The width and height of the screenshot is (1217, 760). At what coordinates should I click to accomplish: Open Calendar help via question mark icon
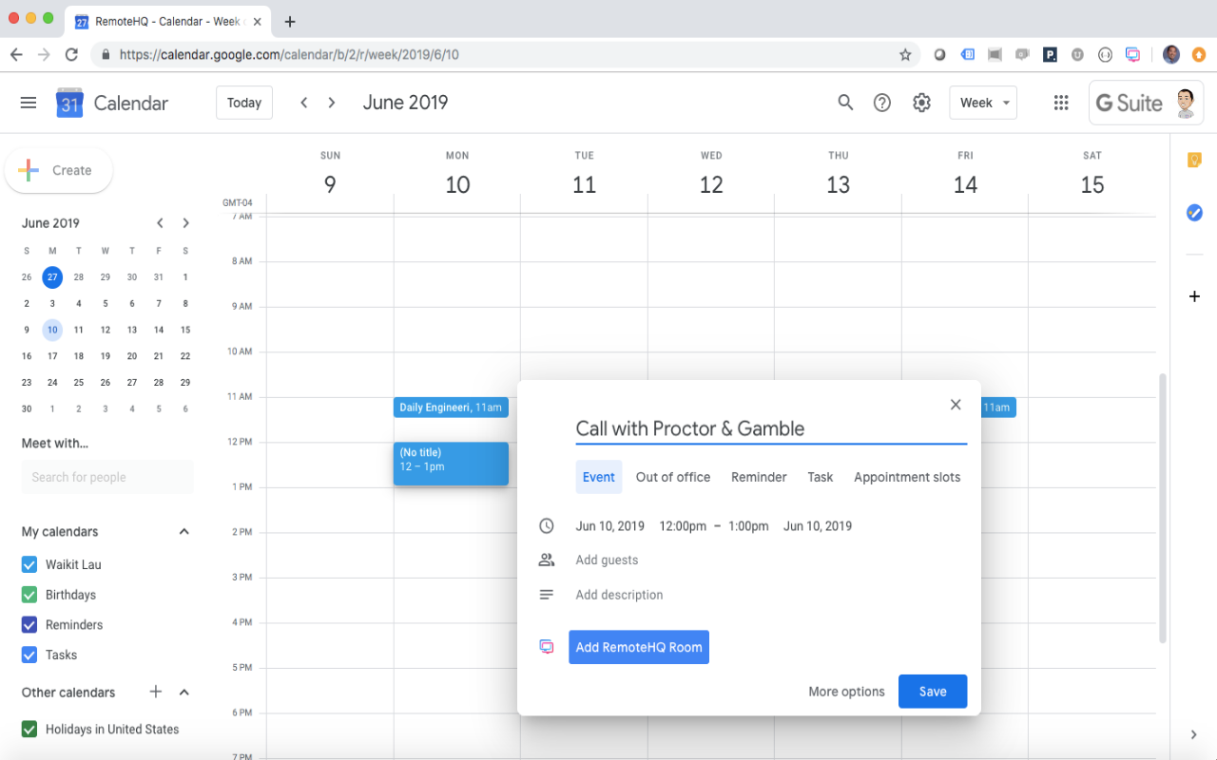coord(881,102)
